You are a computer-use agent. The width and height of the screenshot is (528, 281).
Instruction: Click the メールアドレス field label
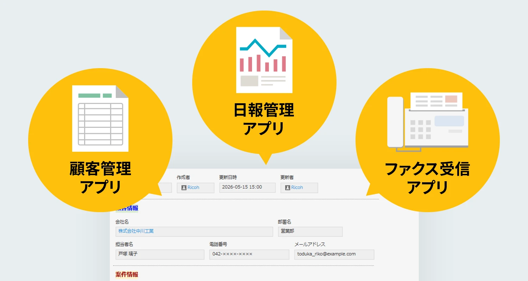click(x=310, y=244)
